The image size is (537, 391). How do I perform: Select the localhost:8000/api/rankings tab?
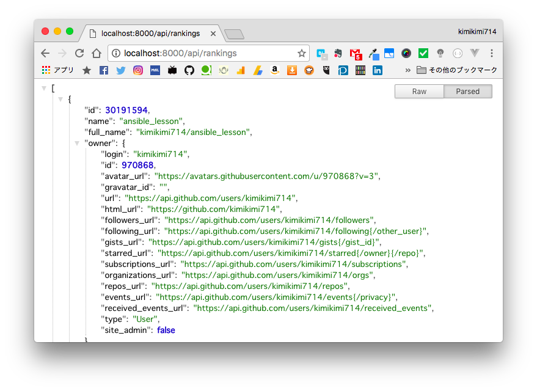tap(151, 34)
